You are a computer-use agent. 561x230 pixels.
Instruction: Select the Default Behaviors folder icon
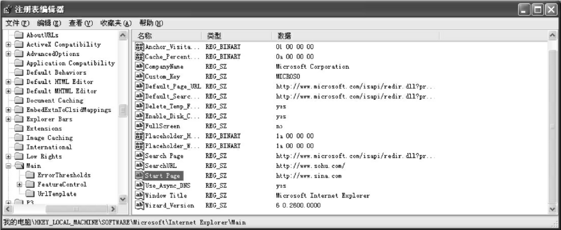(x=19, y=72)
